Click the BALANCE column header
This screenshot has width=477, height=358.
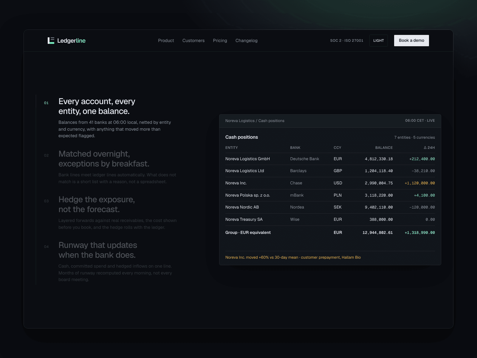click(x=384, y=148)
